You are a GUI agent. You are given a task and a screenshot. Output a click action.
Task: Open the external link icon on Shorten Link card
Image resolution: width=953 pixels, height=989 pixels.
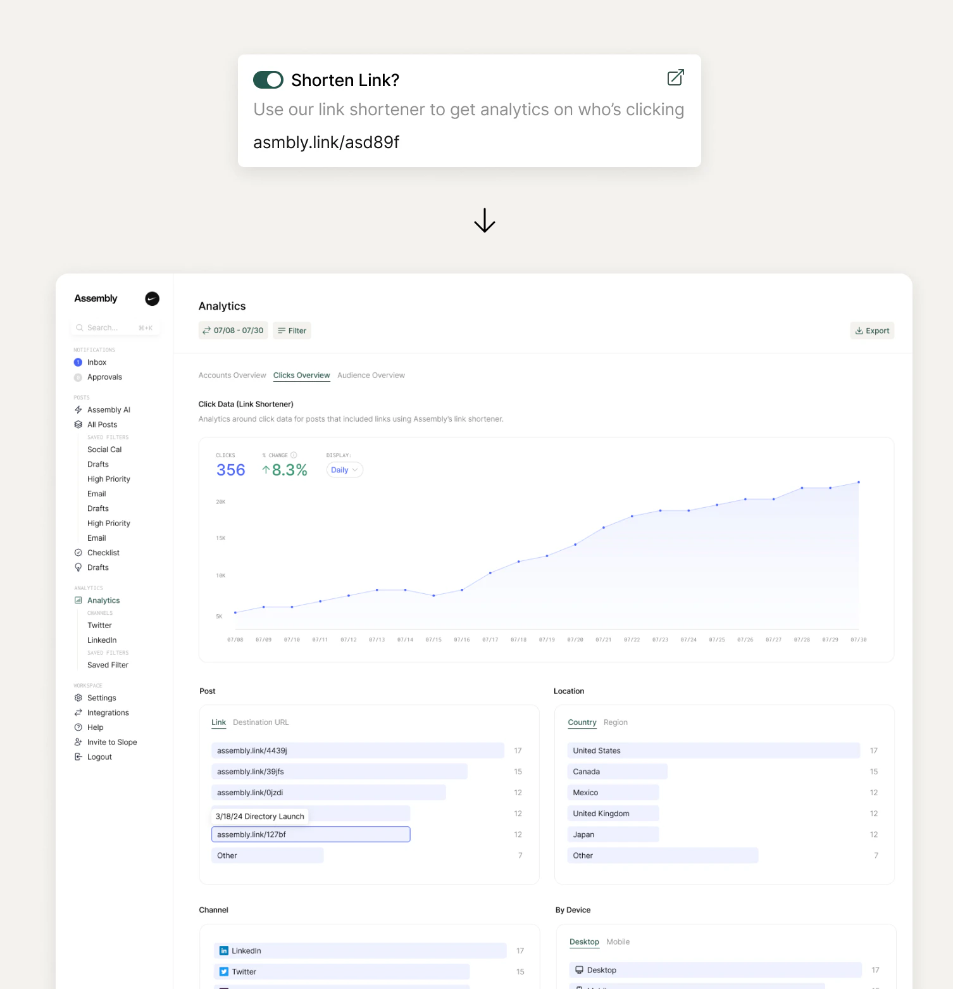coord(675,77)
